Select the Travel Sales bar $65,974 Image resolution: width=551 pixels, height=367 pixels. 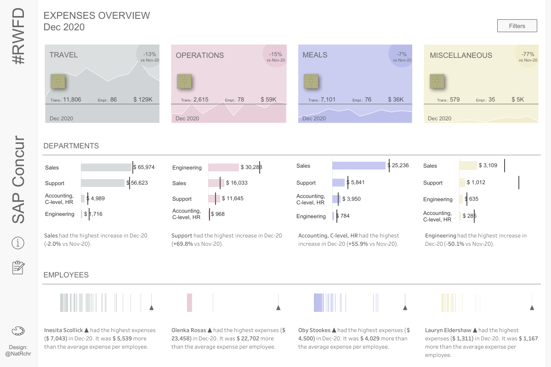click(x=106, y=167)
